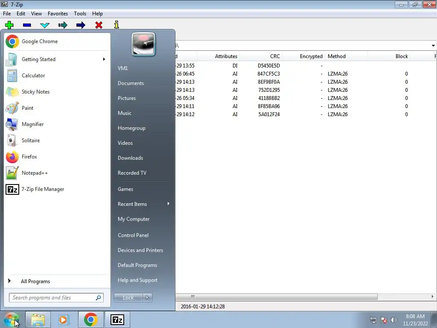The image size is (437, 328).
Task: Click the taskbar clock showing 8:08 AM
Action: (x=415, y=320)
